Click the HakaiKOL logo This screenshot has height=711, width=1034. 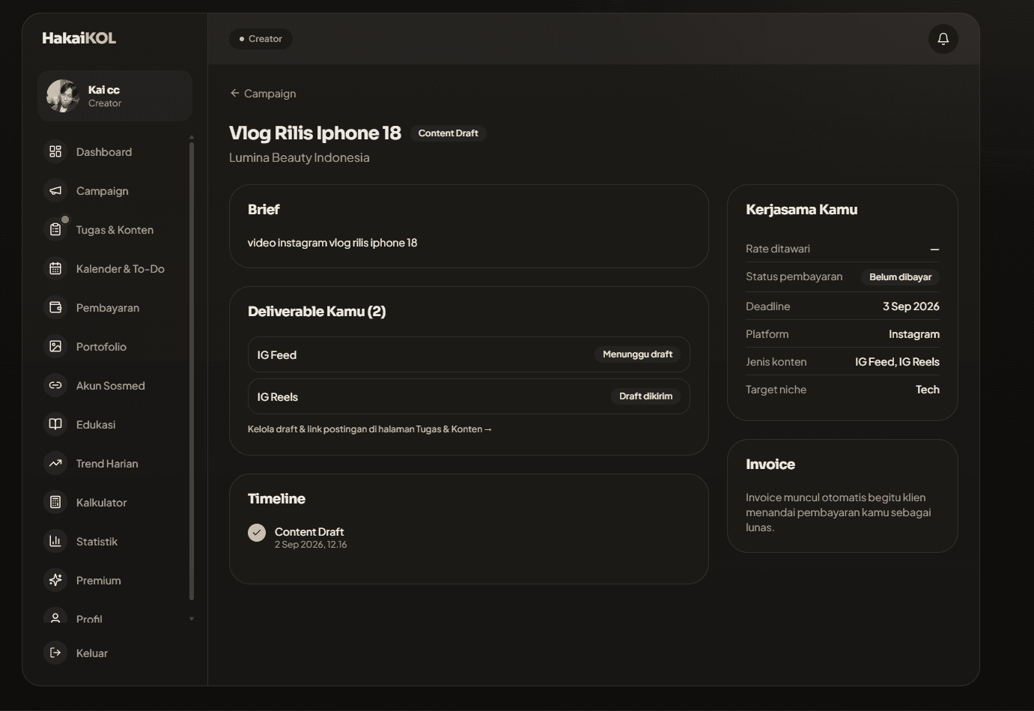tap(79, 38)
